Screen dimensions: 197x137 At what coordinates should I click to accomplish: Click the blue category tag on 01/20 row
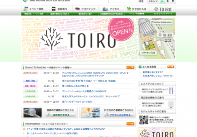(30, 81)
